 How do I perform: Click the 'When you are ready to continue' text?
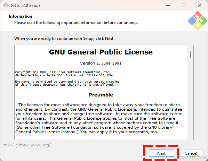[x=64, y=39]
